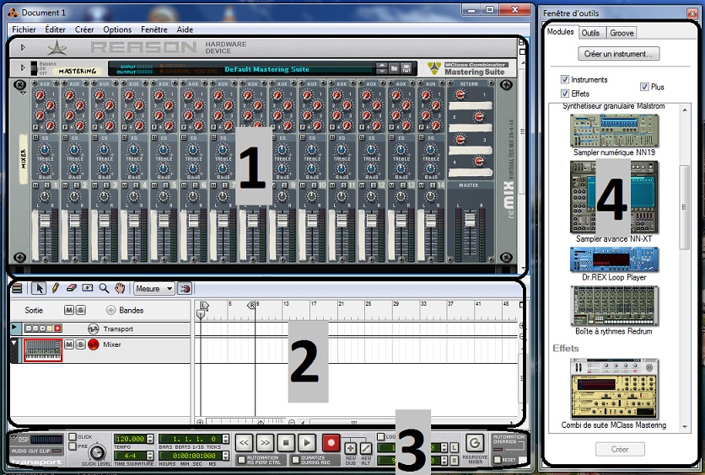Select the Pencil tool in sequencer toolbar

tap(56, 288)
